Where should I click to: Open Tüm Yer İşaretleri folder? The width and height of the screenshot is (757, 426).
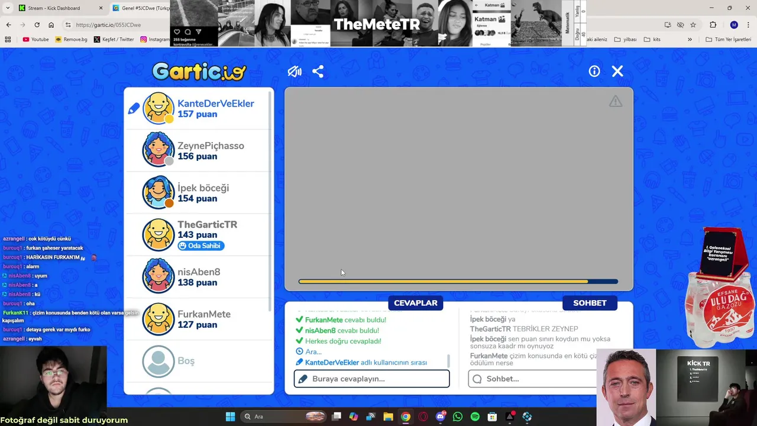pos(729,40)
